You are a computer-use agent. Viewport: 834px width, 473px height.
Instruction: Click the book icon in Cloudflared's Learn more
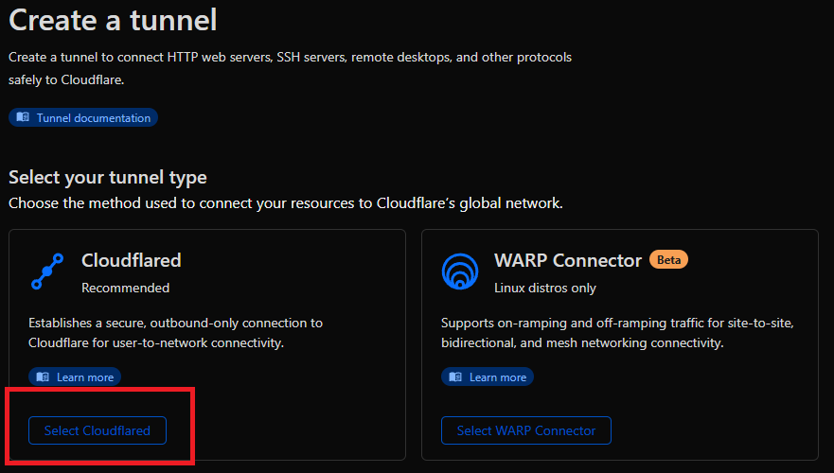(x=43, y=377)
